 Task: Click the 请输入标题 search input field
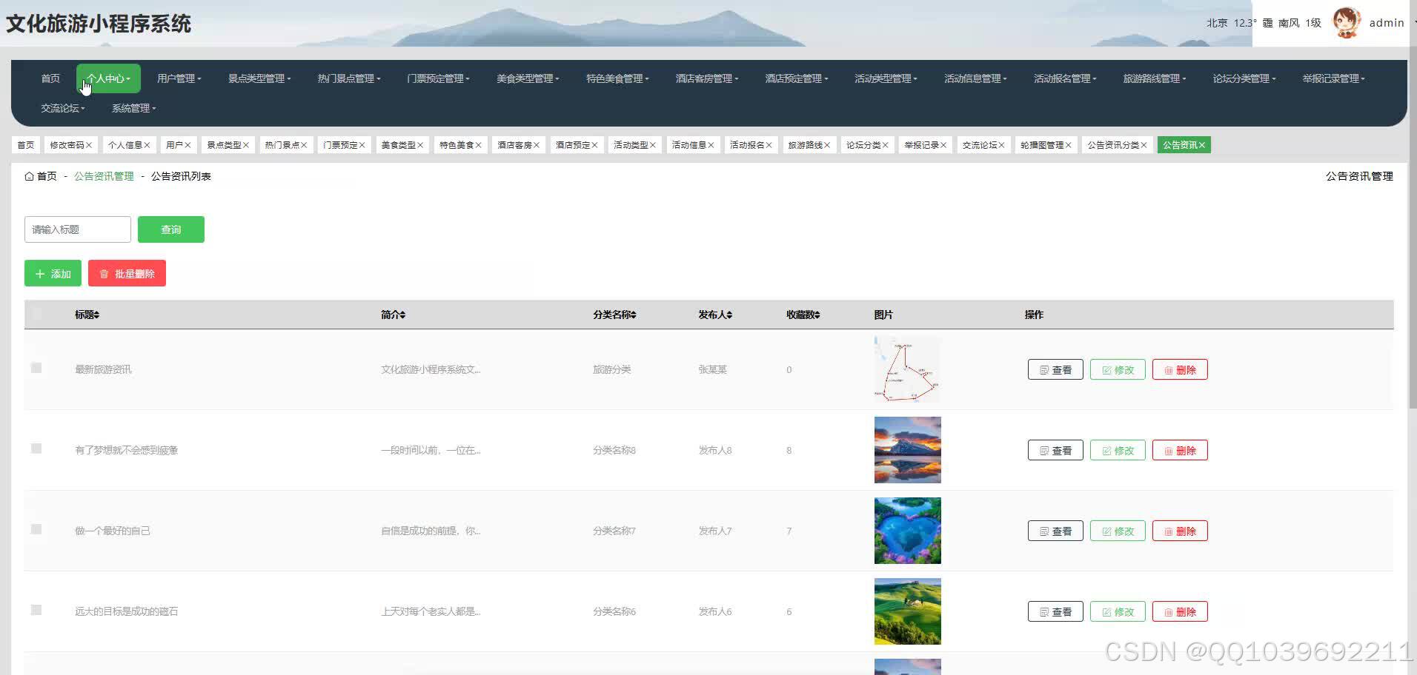tap(77, 229)
